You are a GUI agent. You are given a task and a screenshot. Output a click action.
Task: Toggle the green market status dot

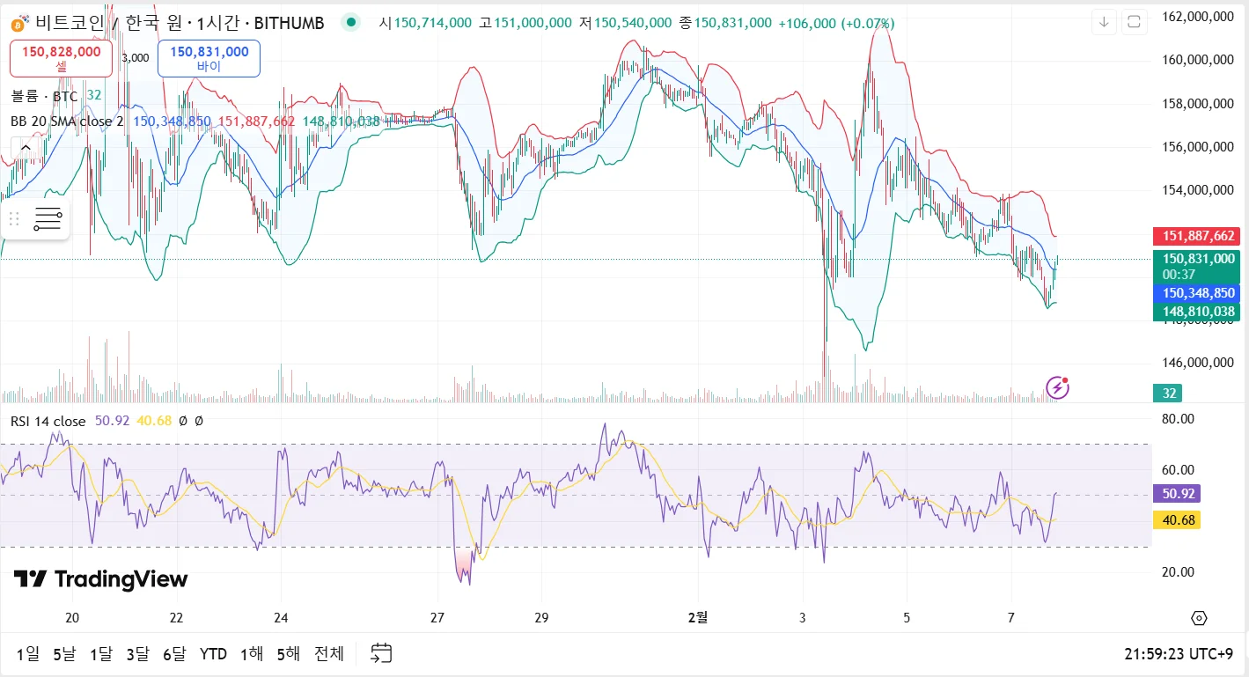click(x=351, y=23)
